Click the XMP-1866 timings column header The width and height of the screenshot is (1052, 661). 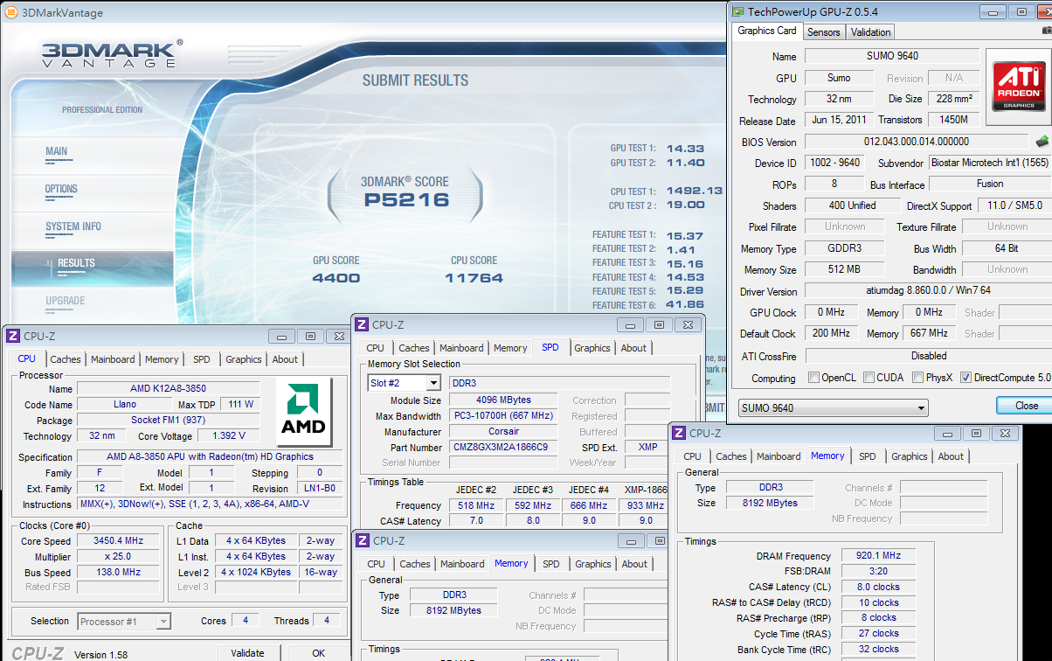pyautogui.click(x=647, y=490)
